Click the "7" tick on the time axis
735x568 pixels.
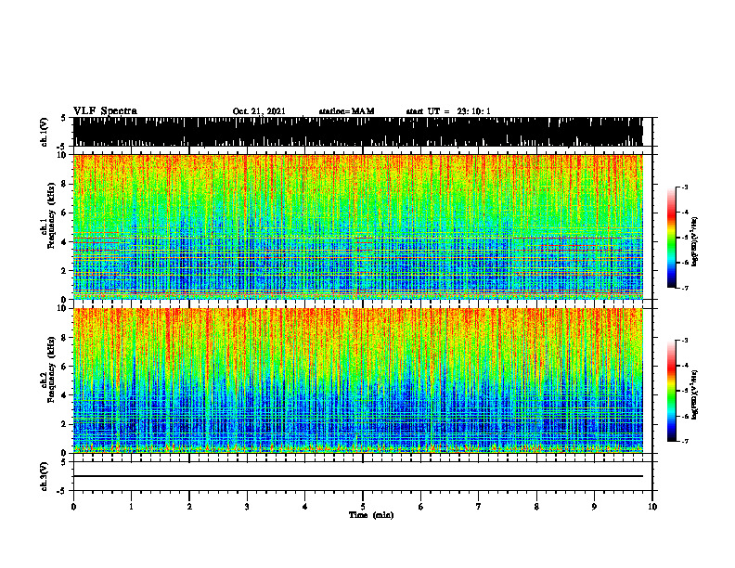(x=479, y=507)
